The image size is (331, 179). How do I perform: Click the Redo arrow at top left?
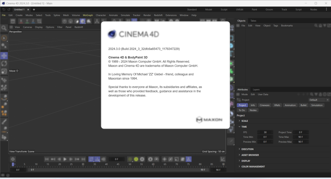click(x=9, y=10)
